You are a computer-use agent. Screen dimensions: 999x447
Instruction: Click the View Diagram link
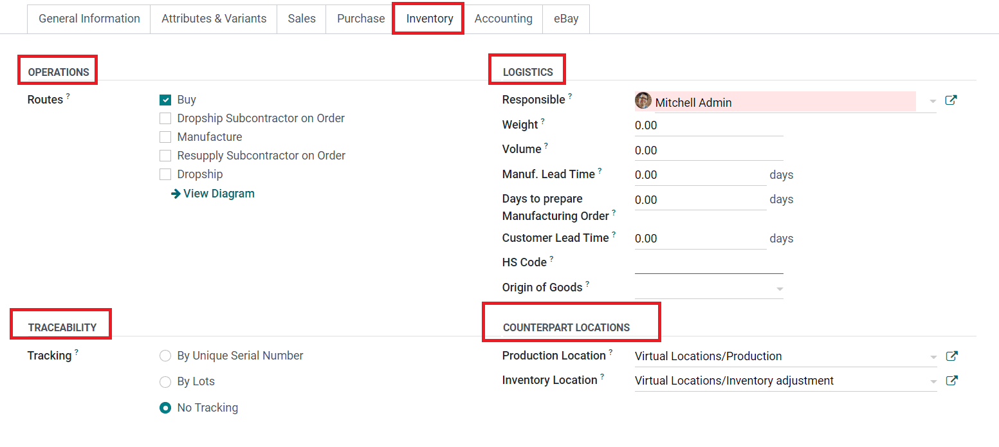point(213,194)
